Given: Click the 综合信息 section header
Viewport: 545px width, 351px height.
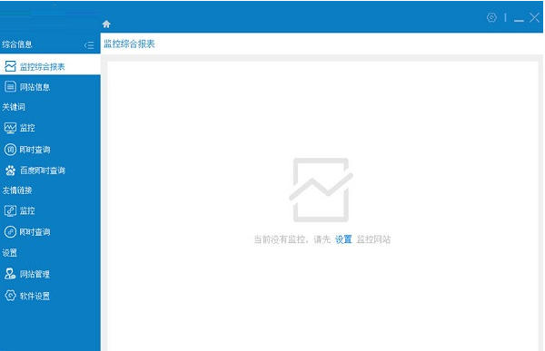Looking at the screenshot, I should point(17,44).
